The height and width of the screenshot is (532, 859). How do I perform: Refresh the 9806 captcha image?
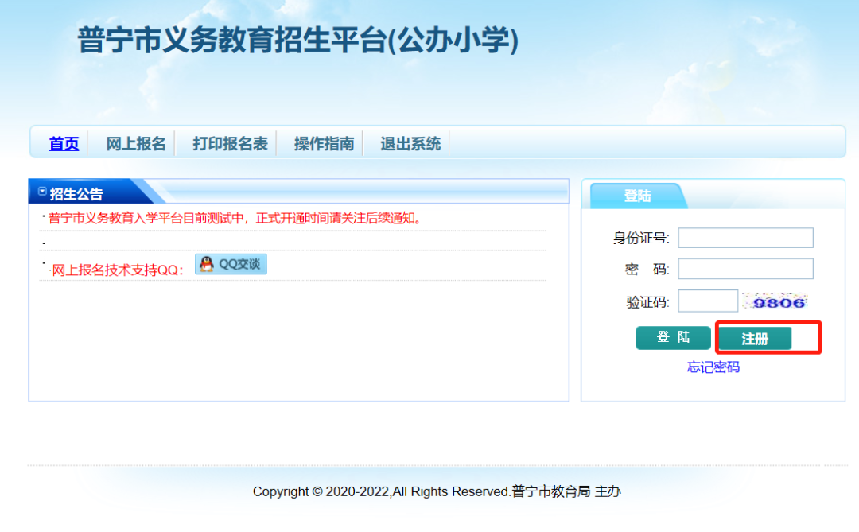pyautogui.click(x=775, y=301)
